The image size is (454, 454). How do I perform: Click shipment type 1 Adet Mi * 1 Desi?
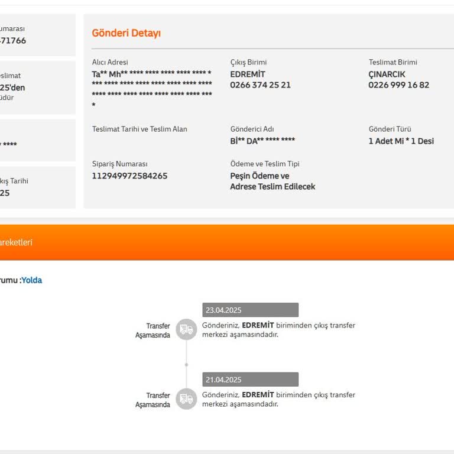401,141
